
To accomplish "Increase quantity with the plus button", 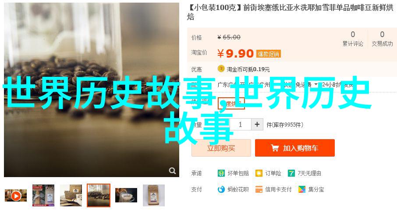I will [x=257, y=124].
